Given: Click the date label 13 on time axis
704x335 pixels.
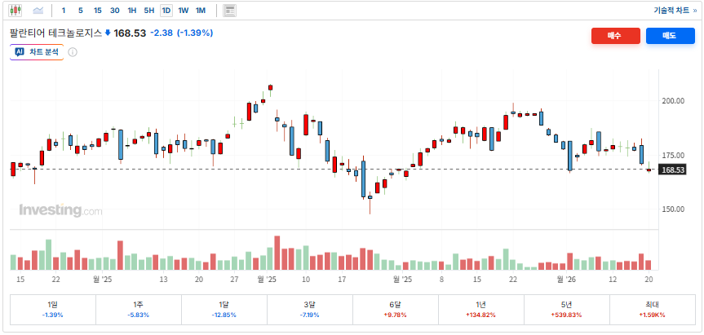Looking at the screenshot, I should (x=163, y=279).
